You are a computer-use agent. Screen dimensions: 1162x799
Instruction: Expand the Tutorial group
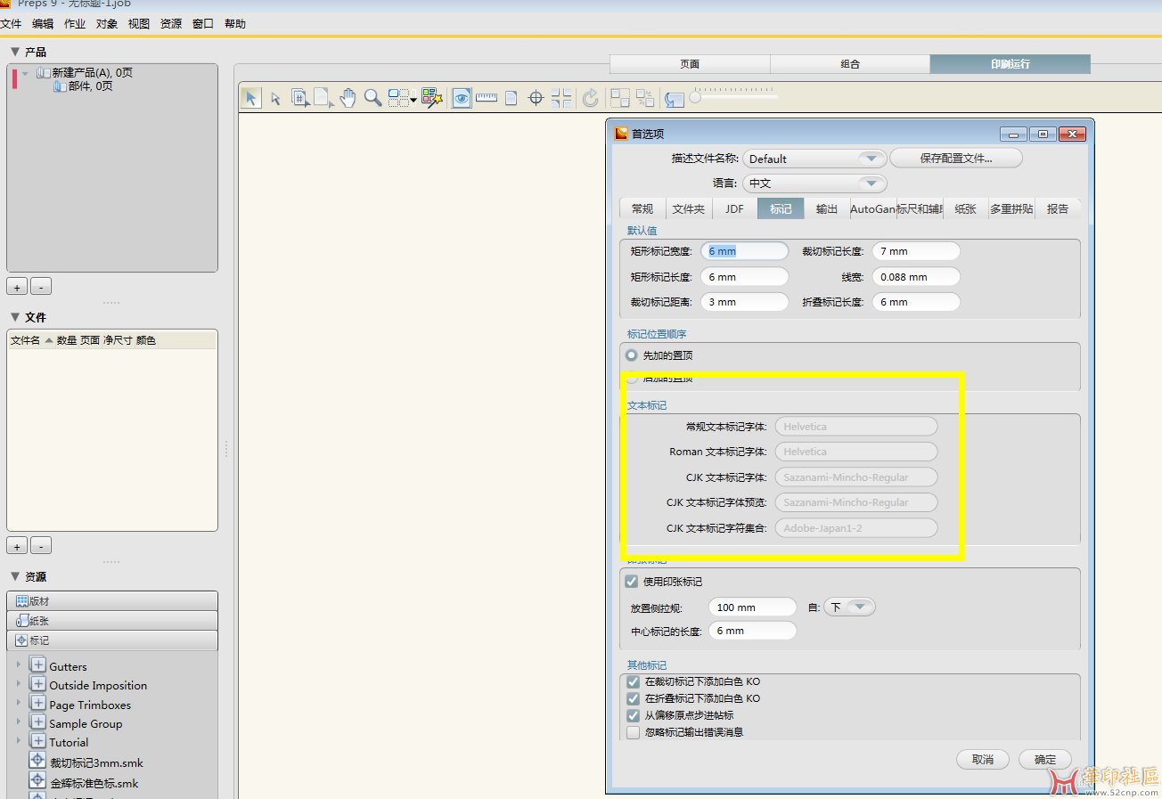click(x=19, y=742)
